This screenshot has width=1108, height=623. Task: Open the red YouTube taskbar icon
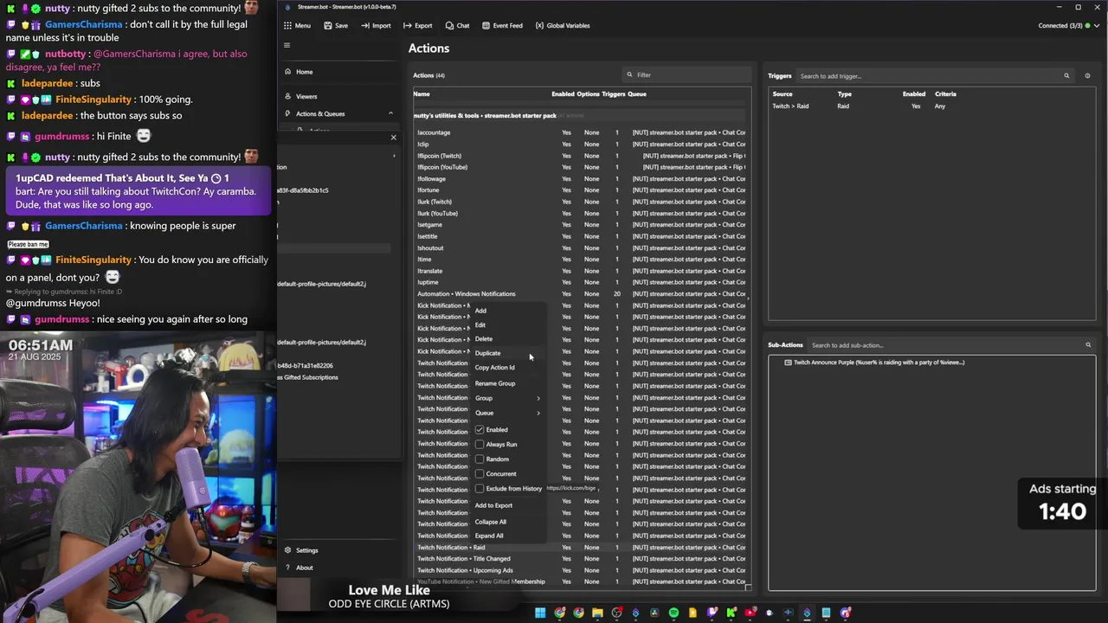750,613
